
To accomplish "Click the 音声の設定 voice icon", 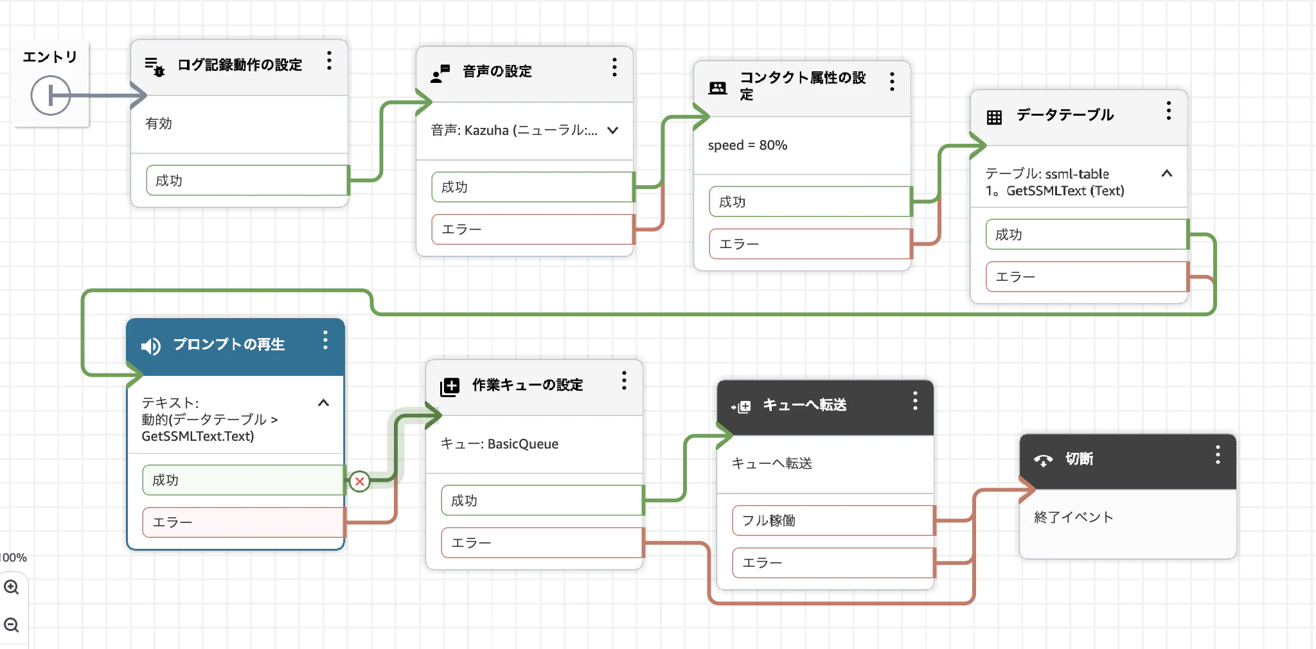I will (x=440, y=73).
